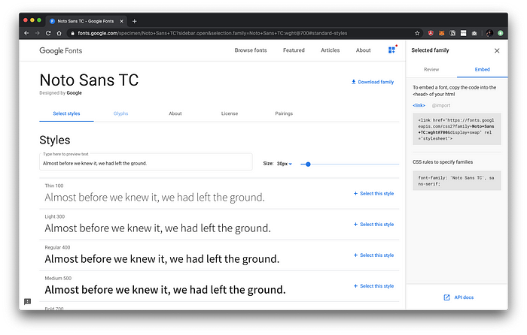Click the lock icon in address bar

tap(72, 33)
